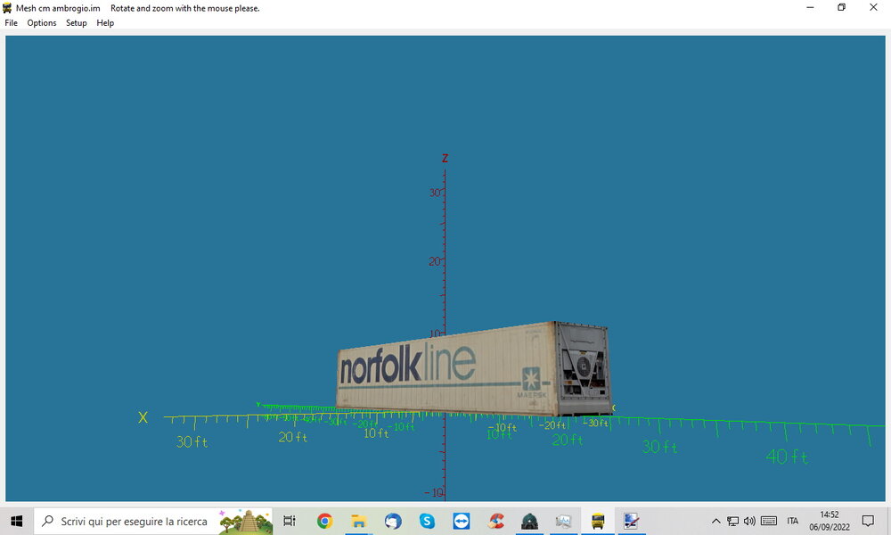Switch the ITA input language indicator

click(x=793, y=521)
